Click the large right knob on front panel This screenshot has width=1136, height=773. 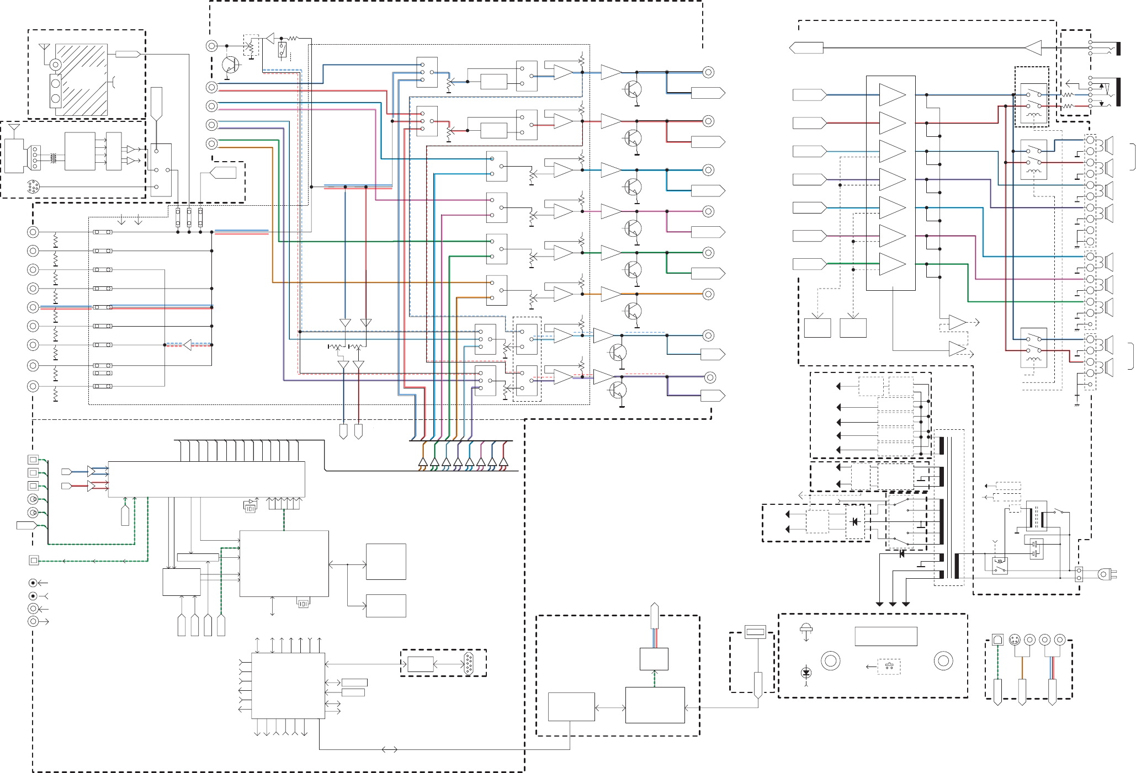click(x=943, y=660)
